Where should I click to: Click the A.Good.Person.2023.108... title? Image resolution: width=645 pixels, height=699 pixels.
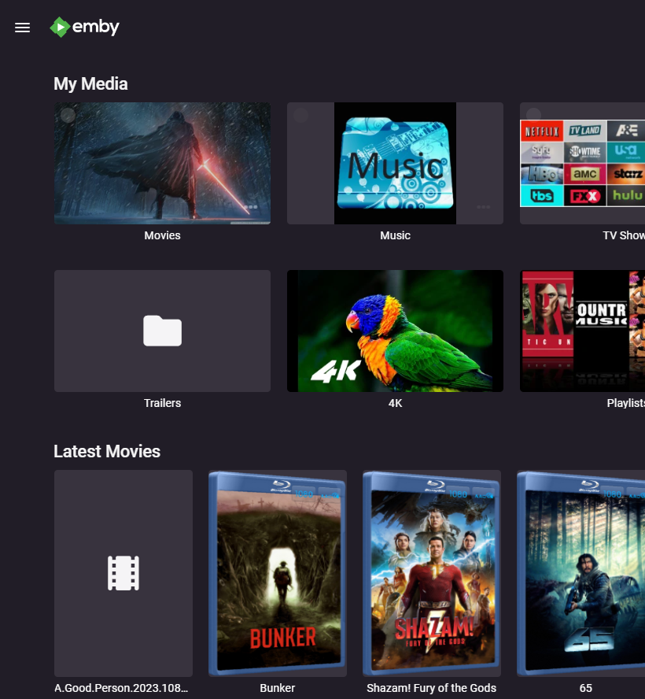pos(121,688)
